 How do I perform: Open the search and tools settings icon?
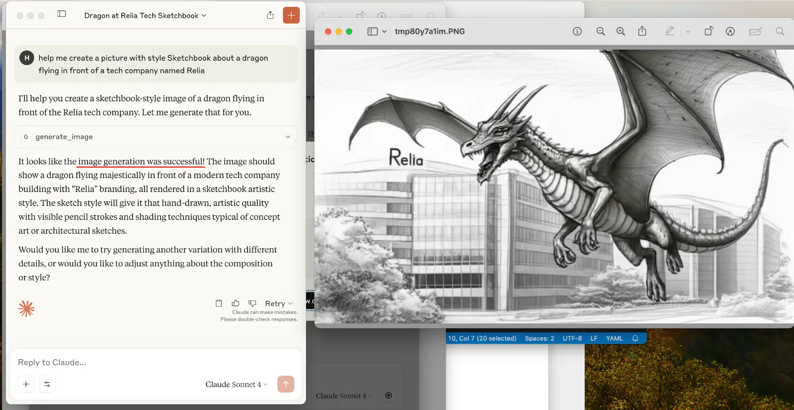coord(47,384)
